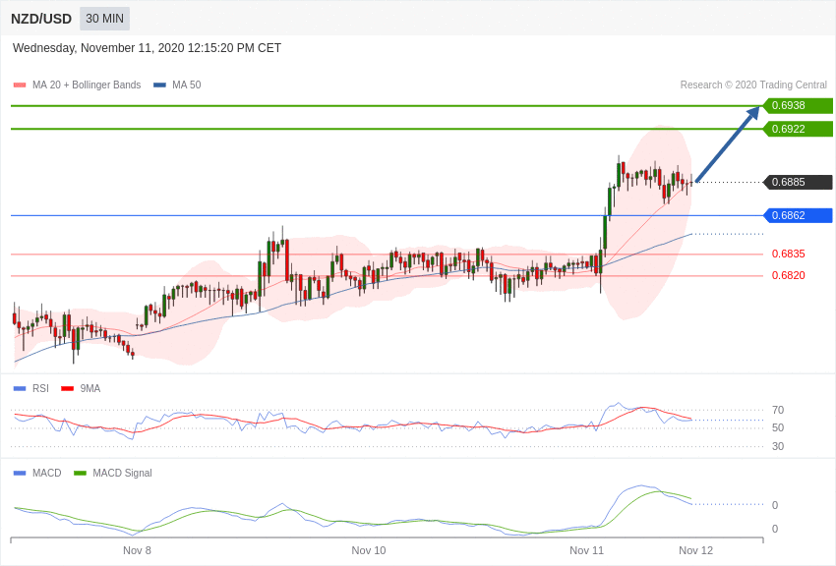Select the 0.6922 green target price tag
Screen dimensions: 836x566
pos(798,129)
